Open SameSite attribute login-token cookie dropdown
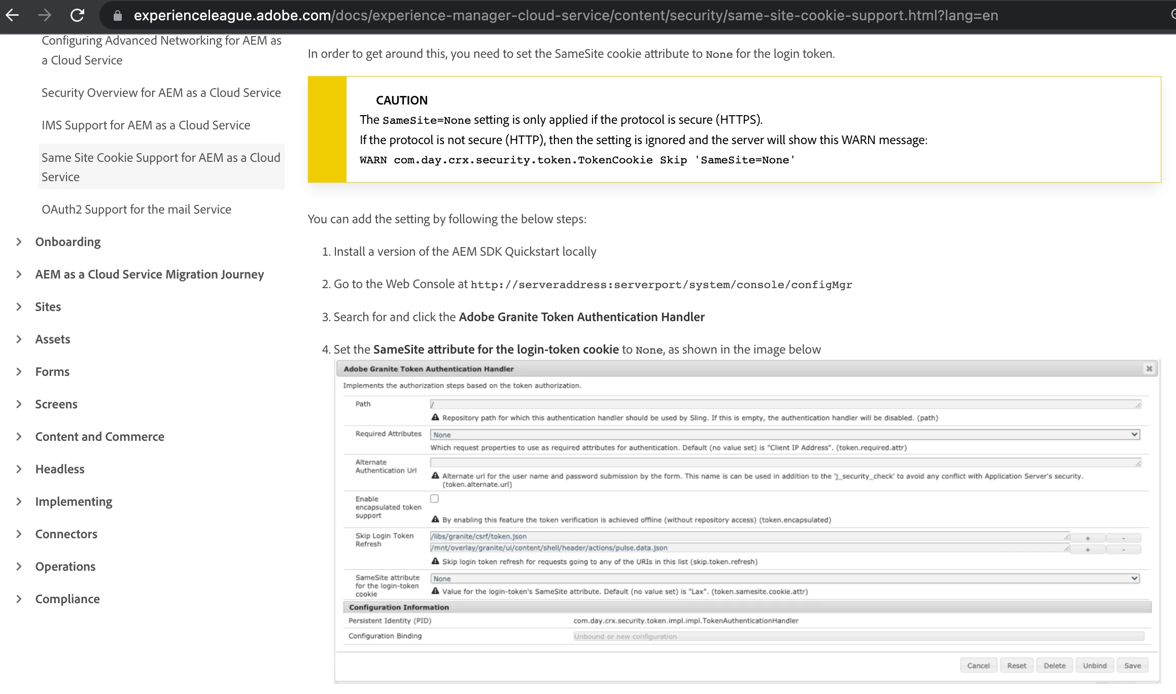Image resolution: width=1176 pixels, height=694 pixels. click(784, 579)
